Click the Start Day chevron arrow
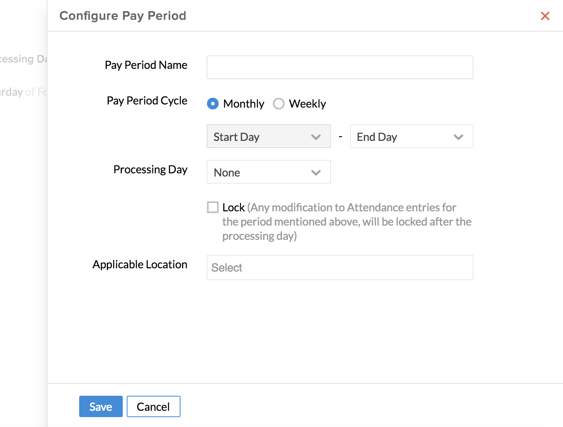 point(316,137)
